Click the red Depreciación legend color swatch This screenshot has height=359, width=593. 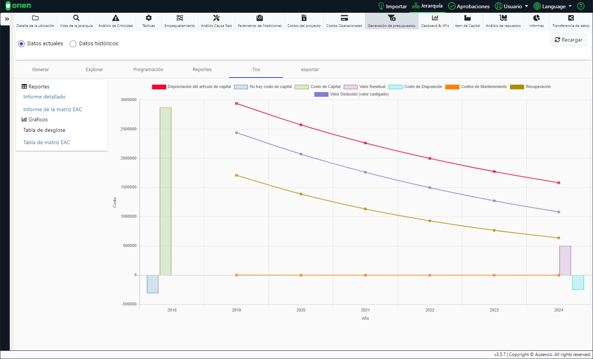[x=159, y=87]
